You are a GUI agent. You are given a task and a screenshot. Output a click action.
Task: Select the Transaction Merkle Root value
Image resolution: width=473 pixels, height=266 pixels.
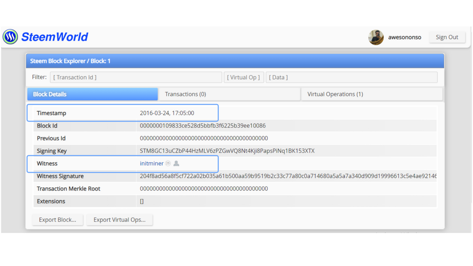click(x=204, y=188)
